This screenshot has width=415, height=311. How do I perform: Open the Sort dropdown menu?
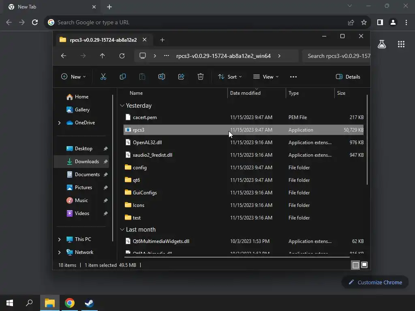click(x=230, y=77)
